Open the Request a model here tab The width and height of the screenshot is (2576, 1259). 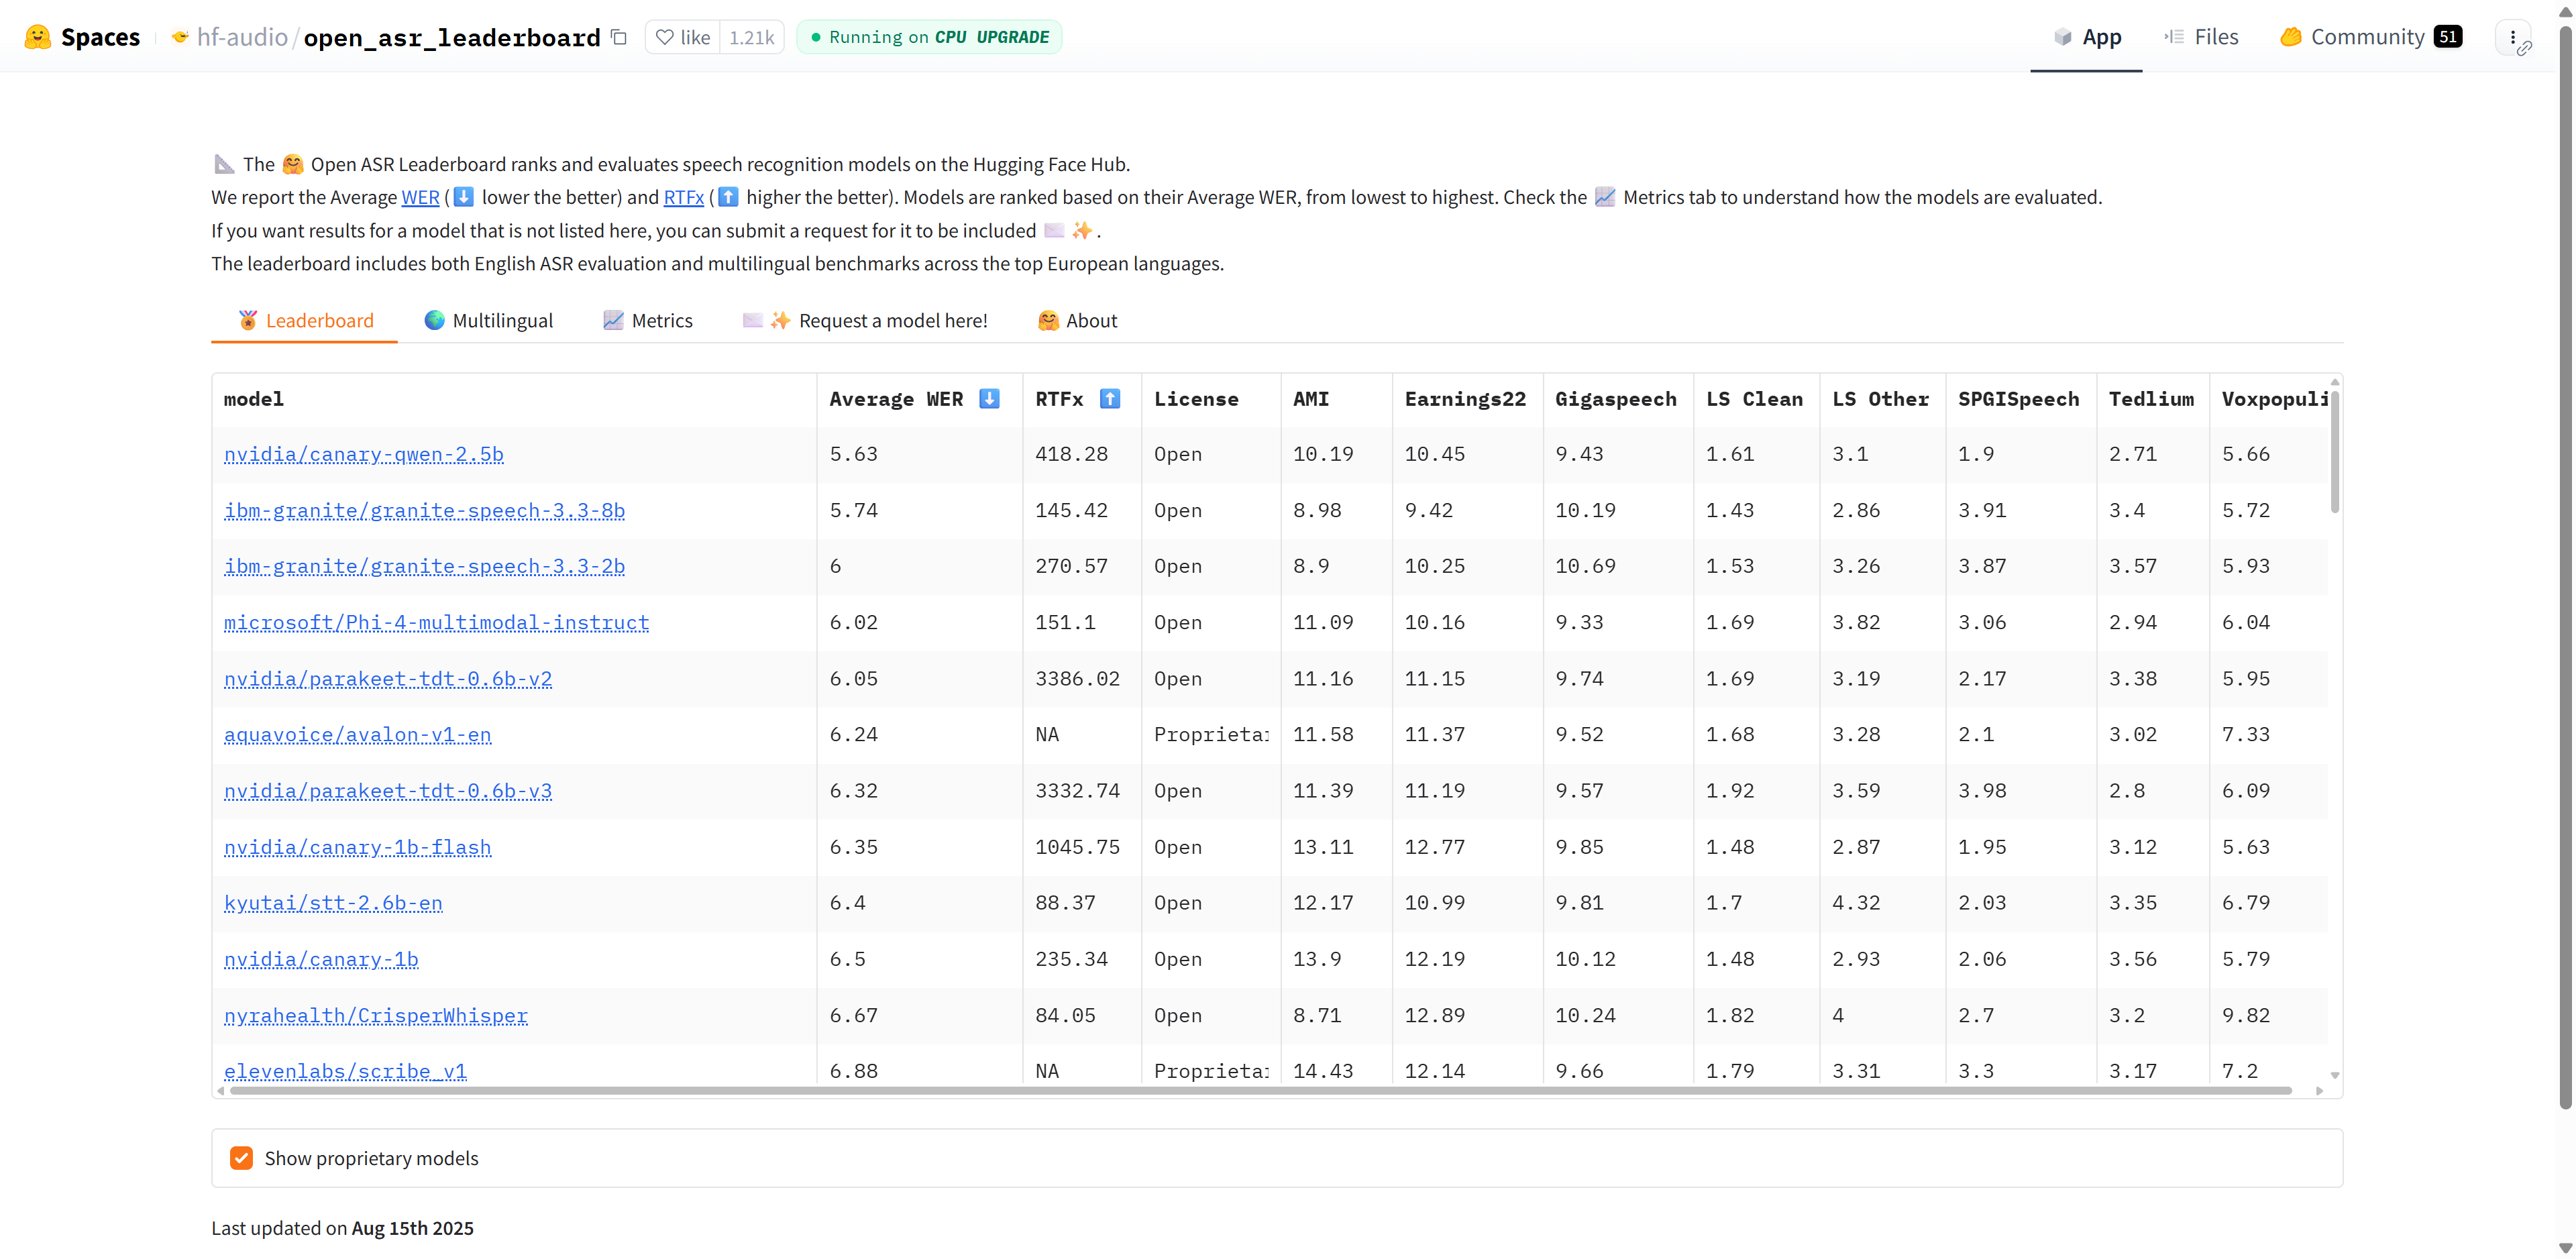coord(865,320)
